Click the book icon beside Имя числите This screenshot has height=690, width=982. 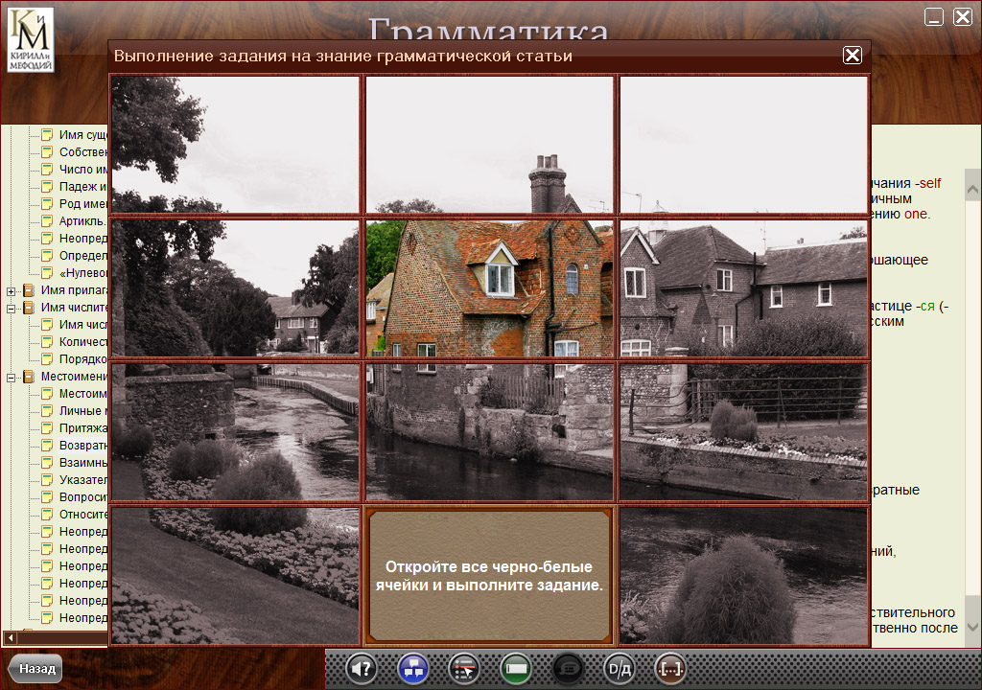[29, 308]
